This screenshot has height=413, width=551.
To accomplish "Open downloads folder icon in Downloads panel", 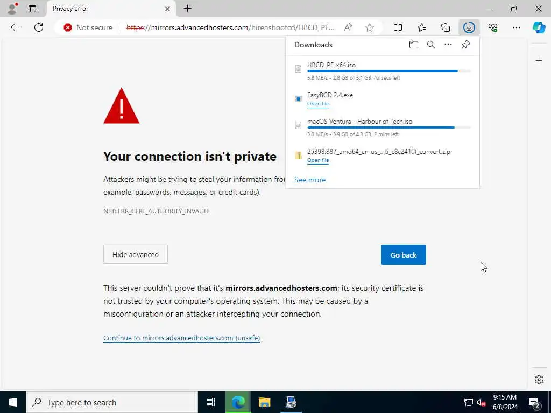I will [414, 45].
